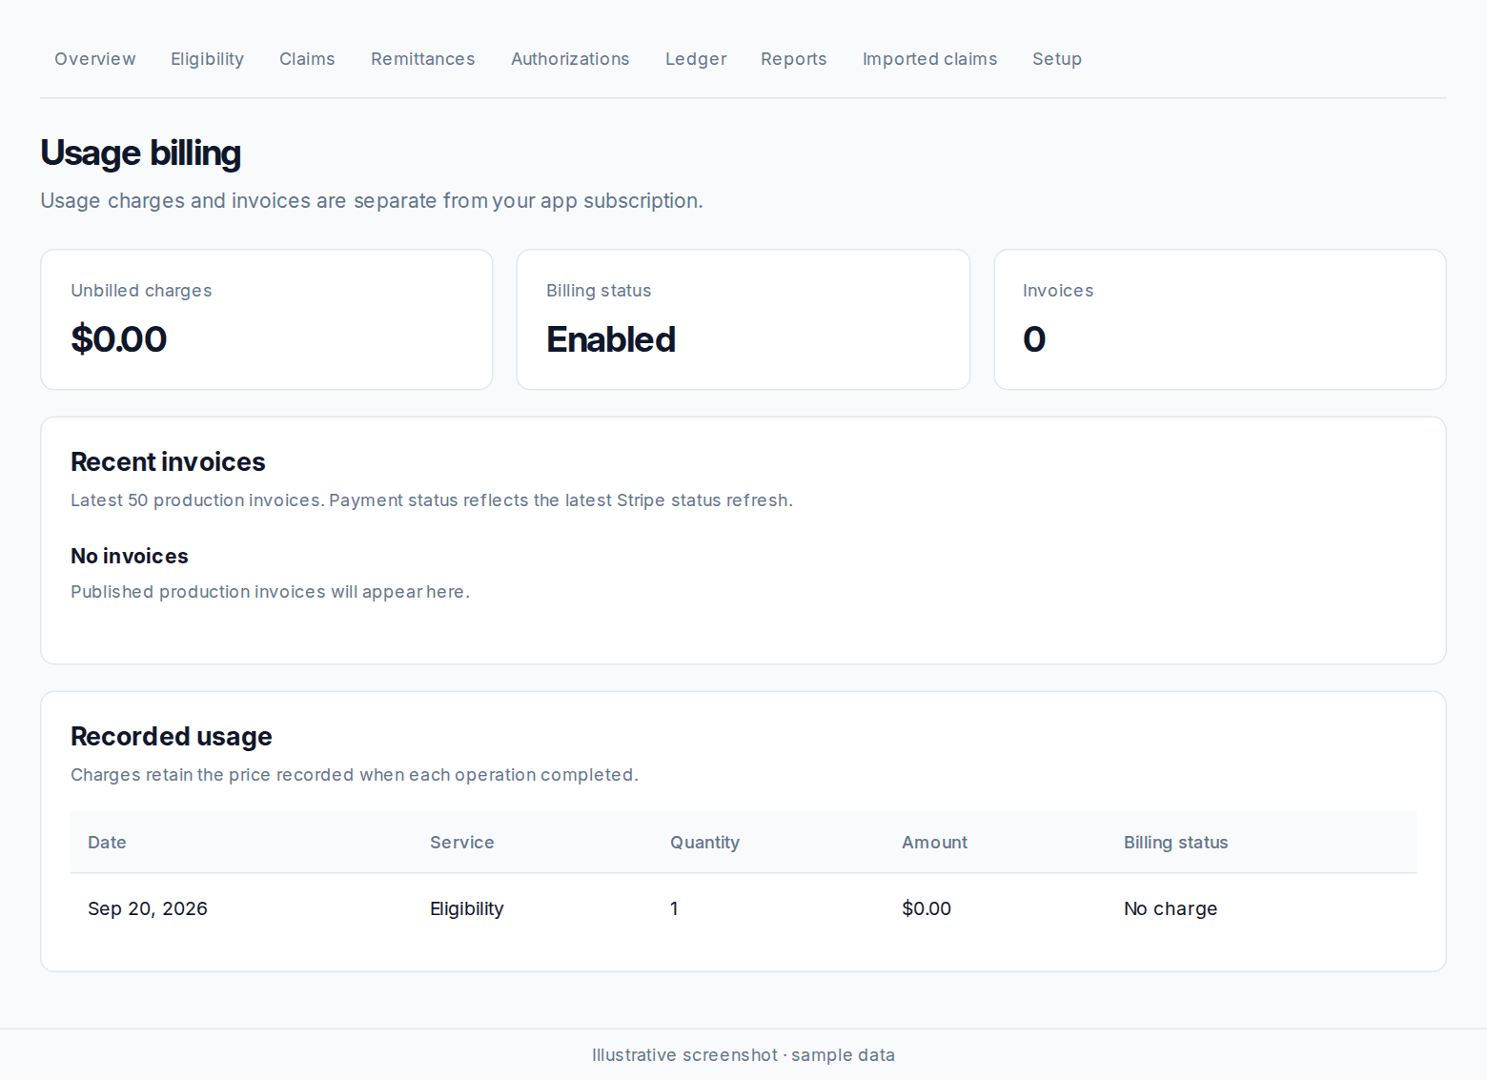Open the Overview tab
This screenshot has height=1080, width=1487.
click(x=95, y=59)
